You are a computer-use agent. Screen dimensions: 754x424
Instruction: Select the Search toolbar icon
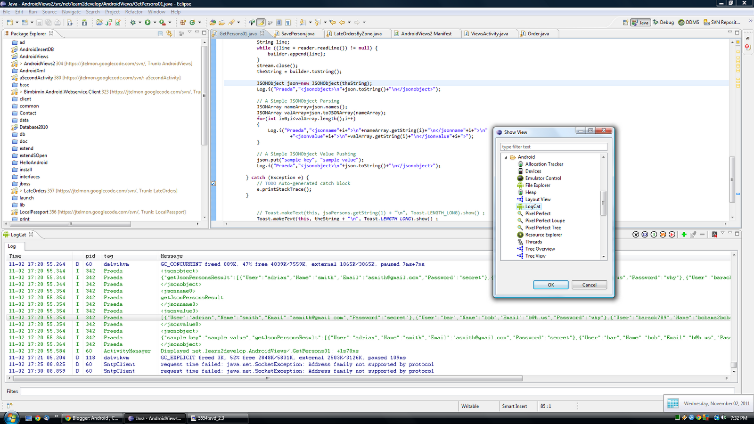click(231, 22)
